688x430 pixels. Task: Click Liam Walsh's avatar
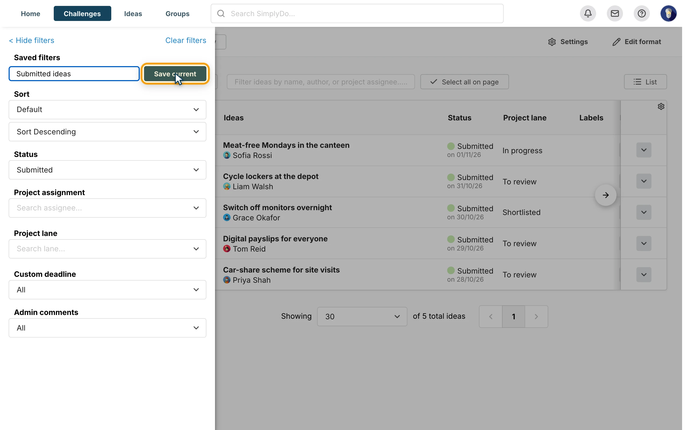pyautogui.click(x=227, y=187)
